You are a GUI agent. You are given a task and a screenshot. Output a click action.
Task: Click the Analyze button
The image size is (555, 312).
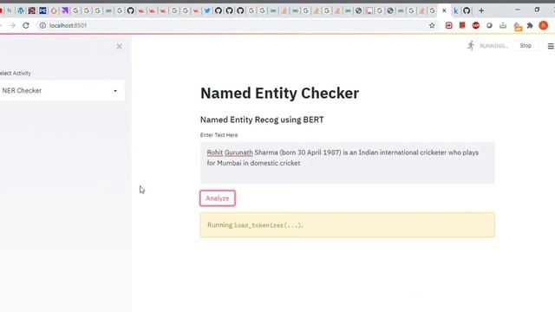[218, 198]
